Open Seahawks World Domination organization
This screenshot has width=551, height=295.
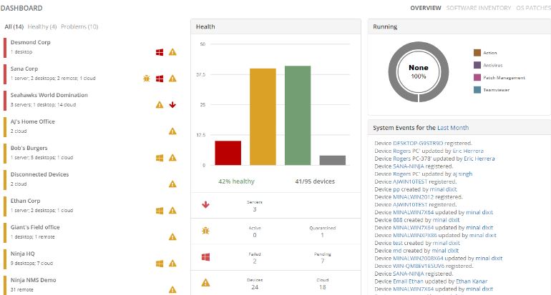[49, 95]
